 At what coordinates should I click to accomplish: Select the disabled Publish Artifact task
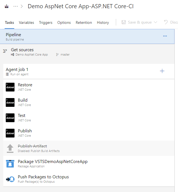89,148
